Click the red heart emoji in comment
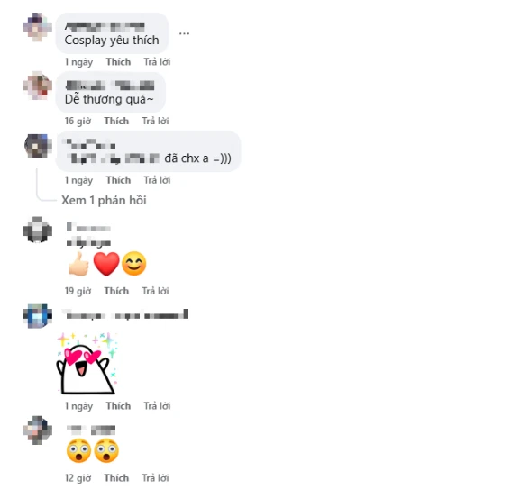521x498 pixels. [106, 264]
